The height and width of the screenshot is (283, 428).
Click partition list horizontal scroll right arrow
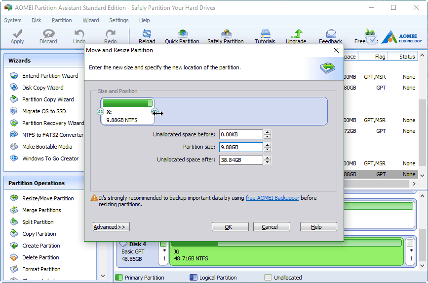click(414, 184)
